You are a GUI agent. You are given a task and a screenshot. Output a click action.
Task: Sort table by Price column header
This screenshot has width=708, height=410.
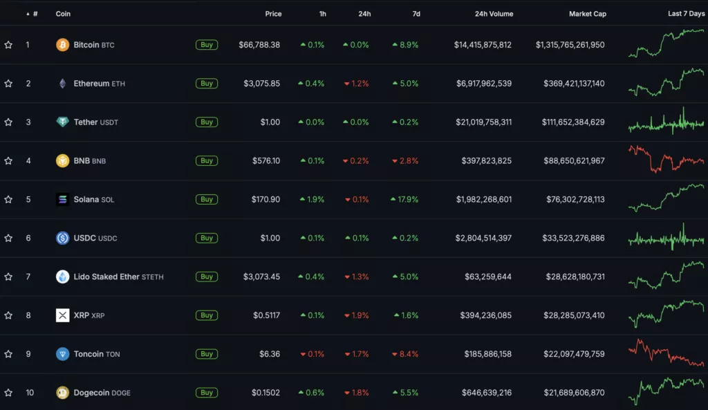tap(273, 14)
